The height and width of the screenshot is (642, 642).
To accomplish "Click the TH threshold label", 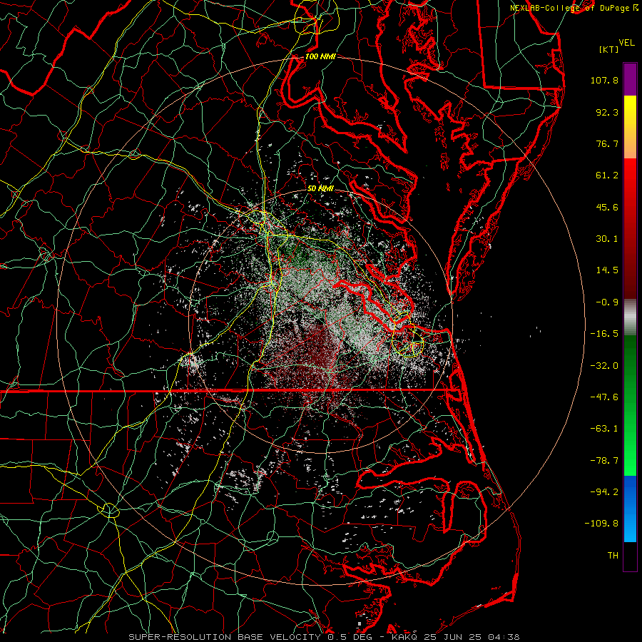I will click(613, 556).
